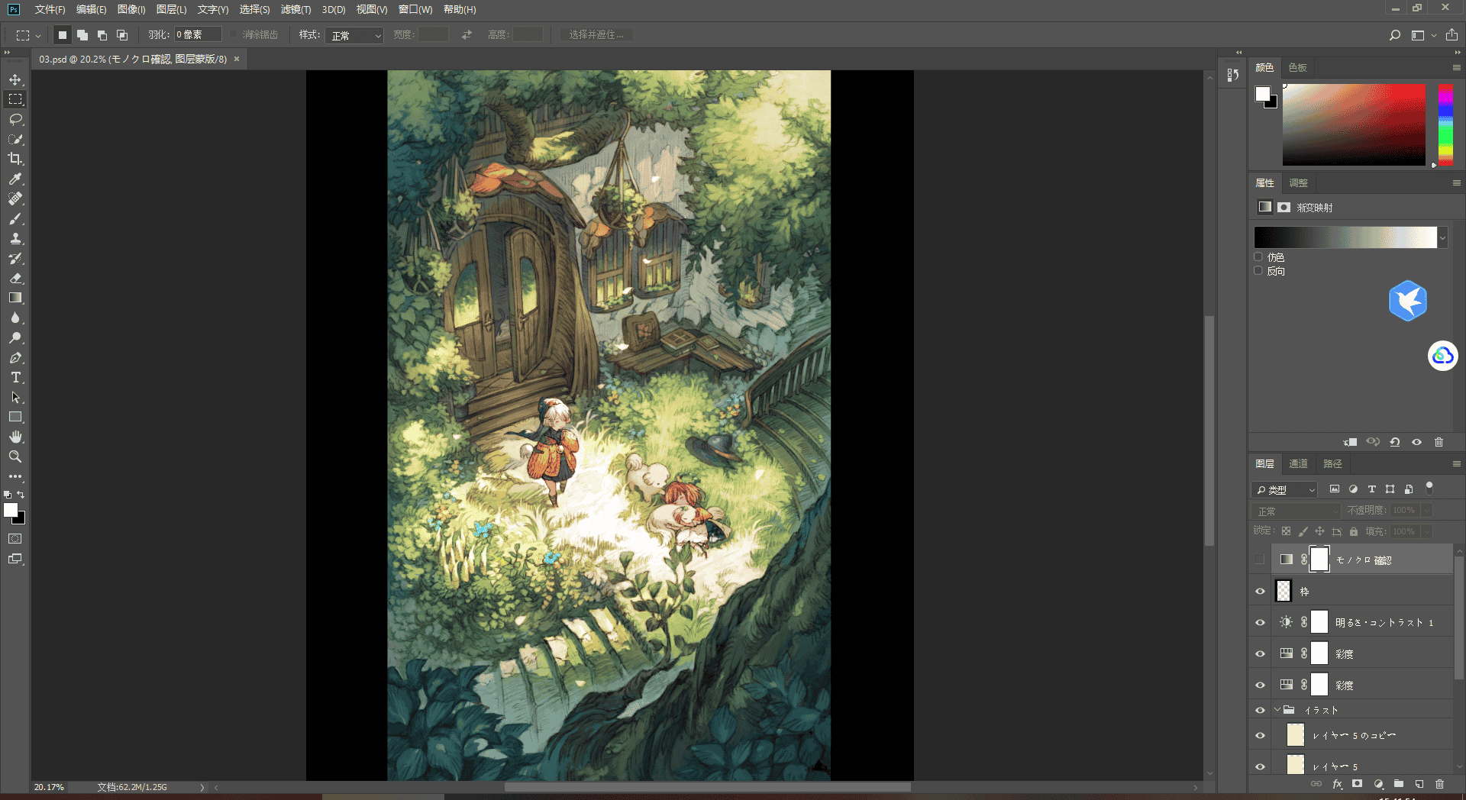Switch to the 色板 swatches tab
The image size is (1466, 800).
point(1297,68)
